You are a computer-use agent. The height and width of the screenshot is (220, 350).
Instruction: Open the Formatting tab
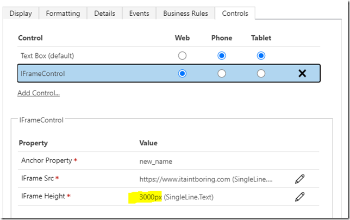pos(62,14)
